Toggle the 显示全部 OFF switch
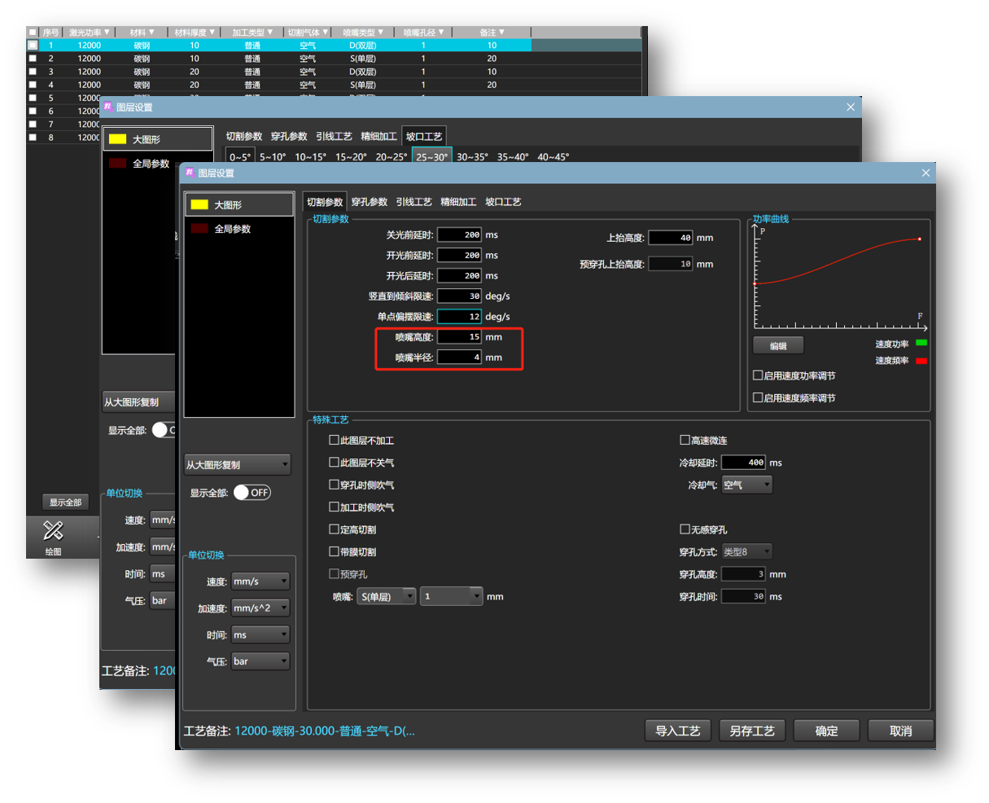Screen dimensions: 989x803 [252, 493]
